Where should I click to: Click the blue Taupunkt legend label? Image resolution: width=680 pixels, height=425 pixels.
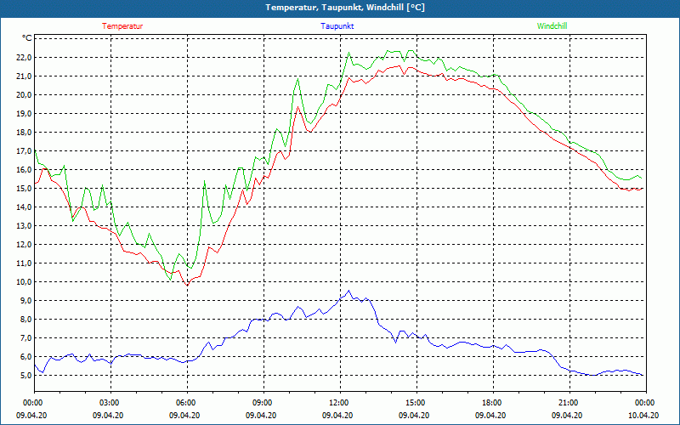337,26
